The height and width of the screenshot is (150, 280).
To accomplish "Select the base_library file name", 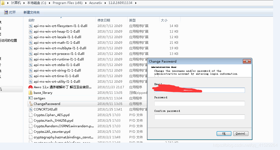I will [43, 93].
